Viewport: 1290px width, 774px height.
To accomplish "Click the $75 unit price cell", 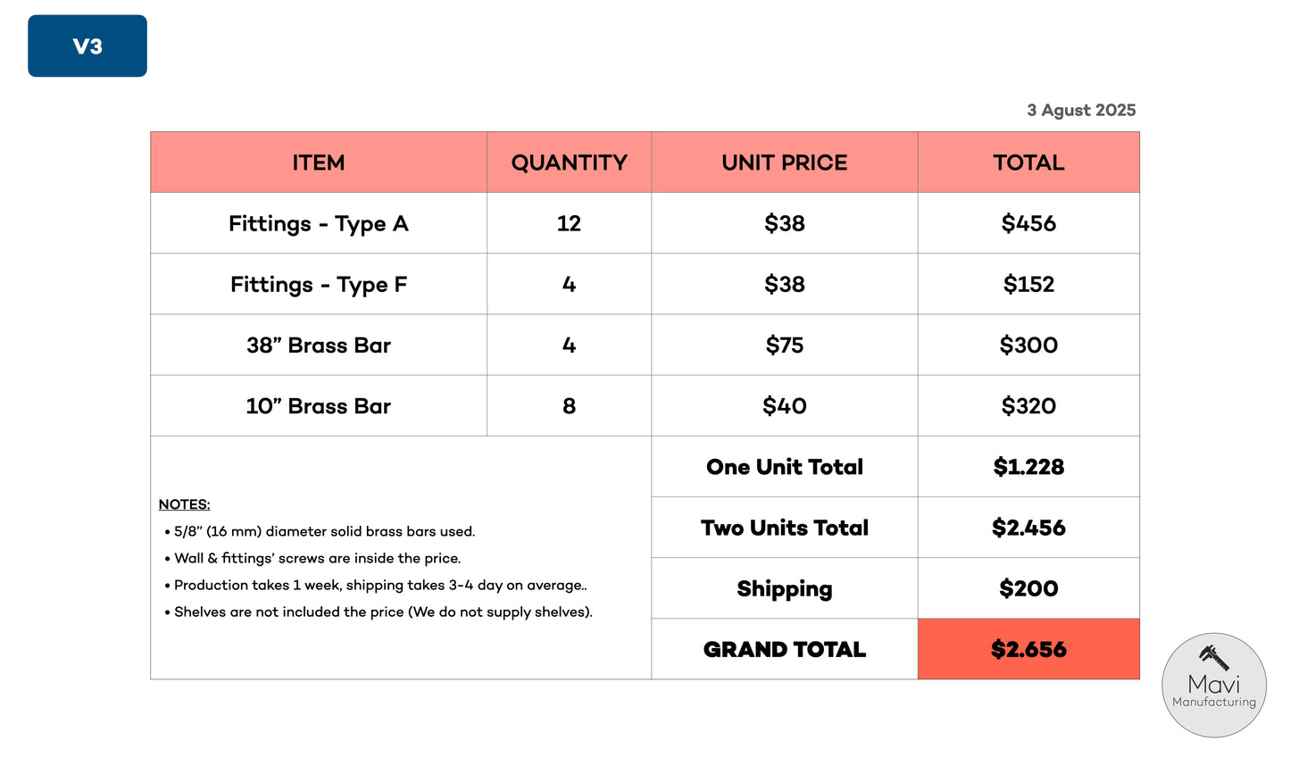I will tap(785, 345).
